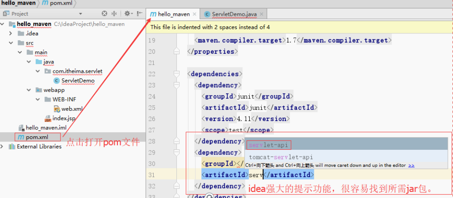Image resolution: width=453 pixels, height=198 pixels.
Task: Toggle fold marker at line 23 dependency
Action: tap(176, 85)
